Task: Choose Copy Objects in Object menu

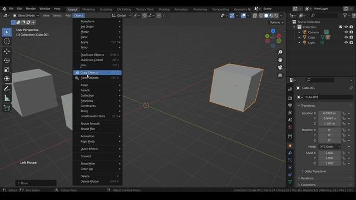Action: [97, 73]
